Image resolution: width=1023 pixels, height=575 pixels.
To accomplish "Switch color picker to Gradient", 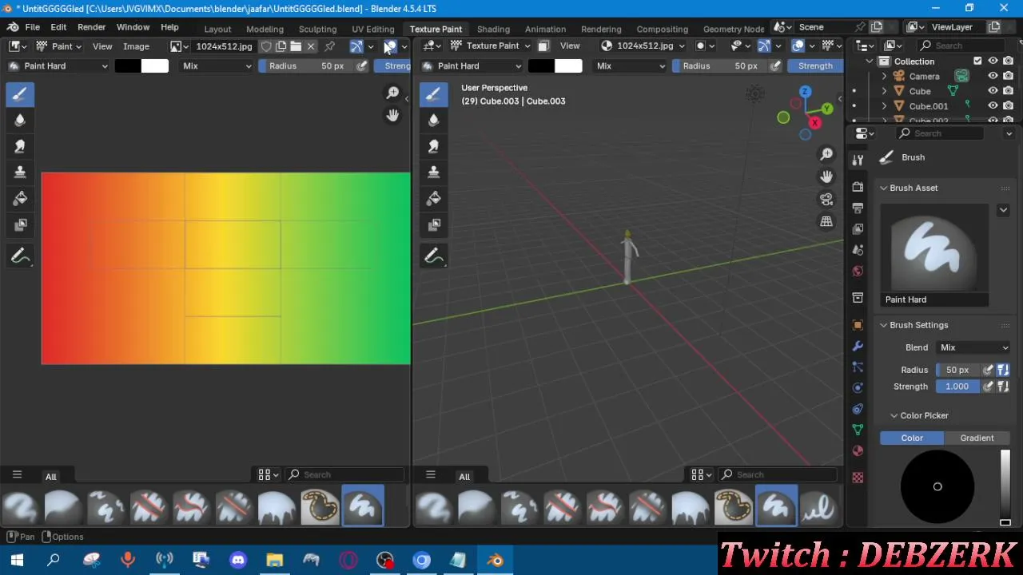I will [x=977, y=438].
